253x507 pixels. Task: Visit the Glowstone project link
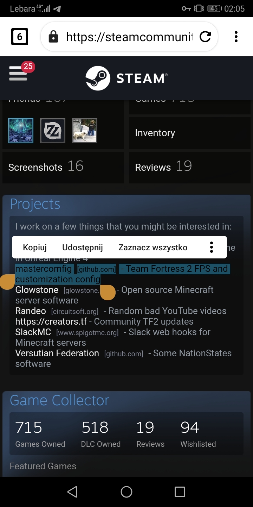point(37,290)
